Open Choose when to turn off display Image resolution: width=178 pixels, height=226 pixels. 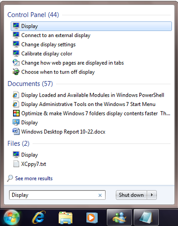click(x=58, y=72)
